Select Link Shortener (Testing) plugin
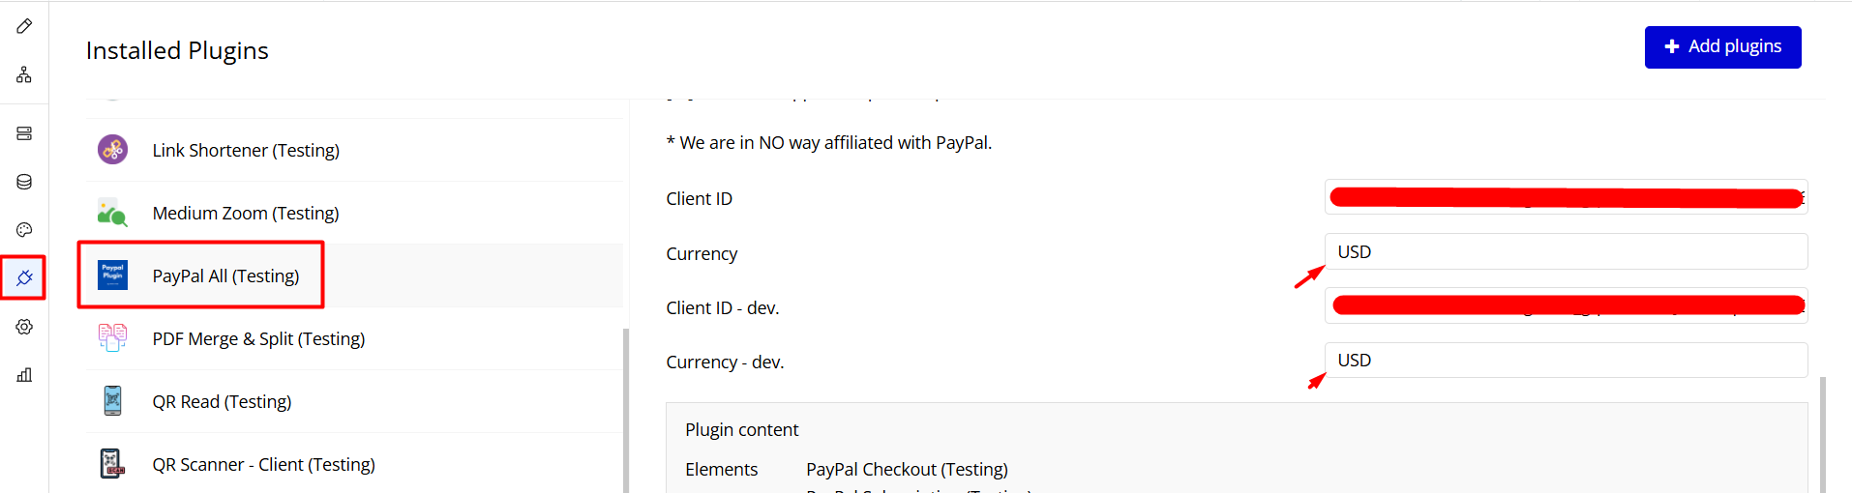The image size is (1852, 493). (x=246, y=150)
